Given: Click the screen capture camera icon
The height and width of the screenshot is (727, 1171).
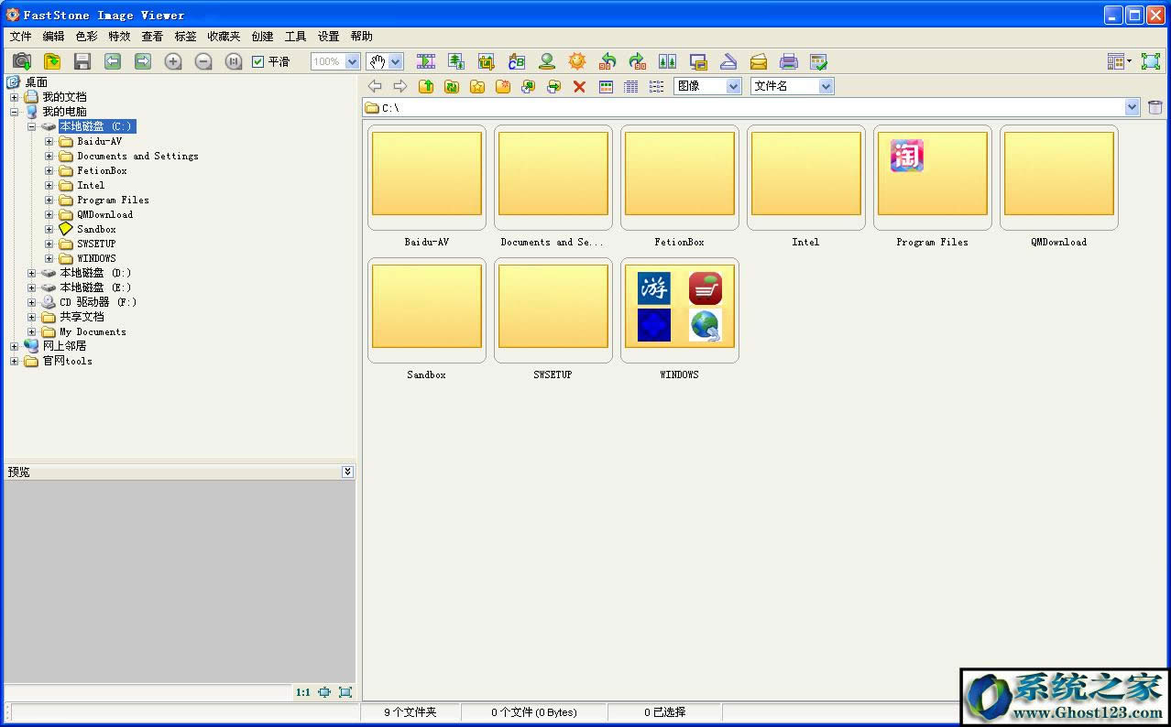Looking at the screenshot, I should pyautogui.click(x=22, y=61).
